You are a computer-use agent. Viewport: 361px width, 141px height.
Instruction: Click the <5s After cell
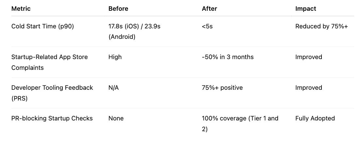click(x=207, y=26)
